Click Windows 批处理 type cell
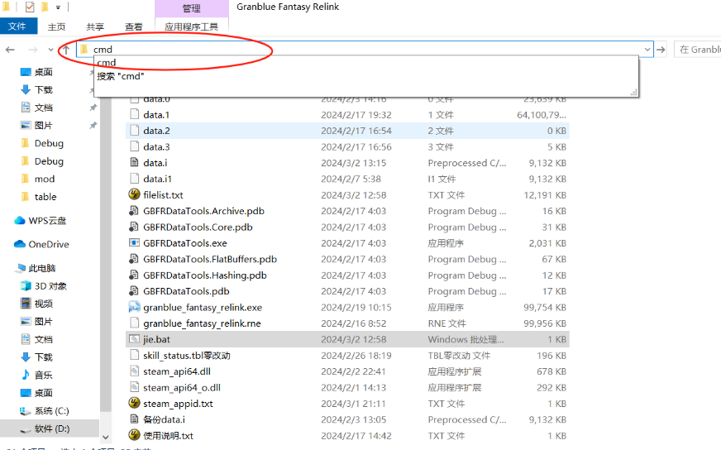 point(466,340)
